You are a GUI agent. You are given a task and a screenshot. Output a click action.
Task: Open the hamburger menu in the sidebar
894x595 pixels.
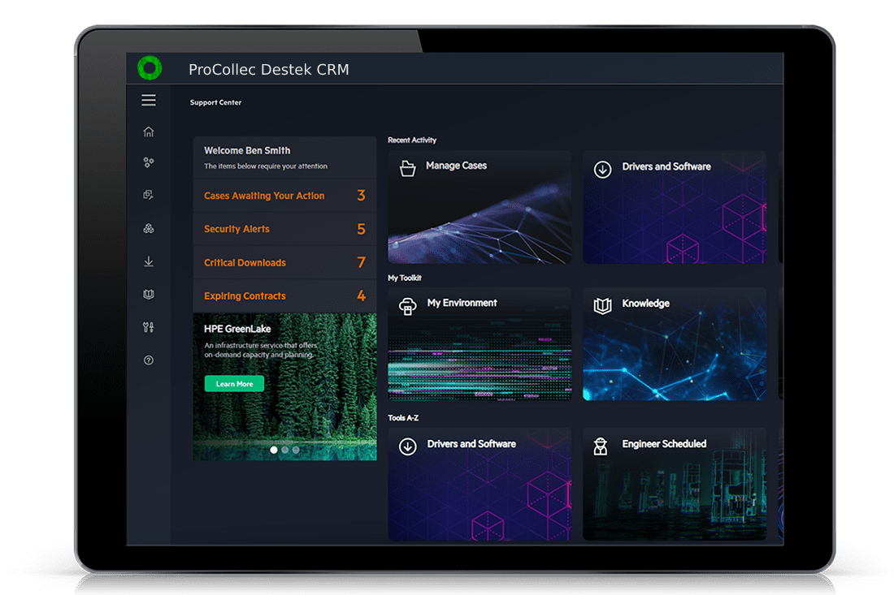click(x=148, y=101)
